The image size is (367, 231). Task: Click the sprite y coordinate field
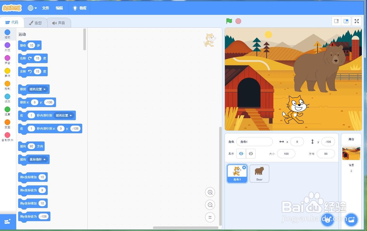pos(328,142)
